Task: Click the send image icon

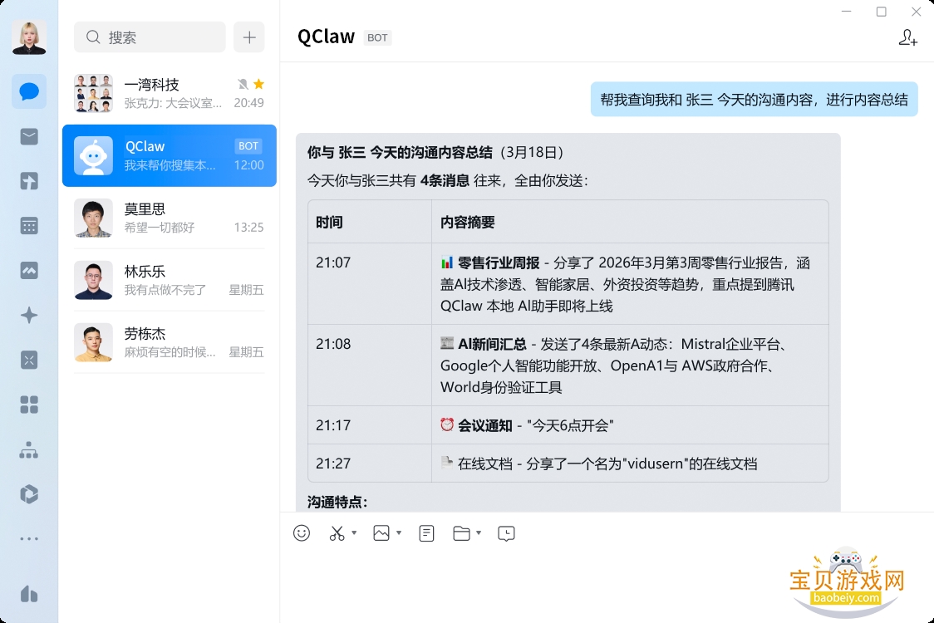Action: 379,533
